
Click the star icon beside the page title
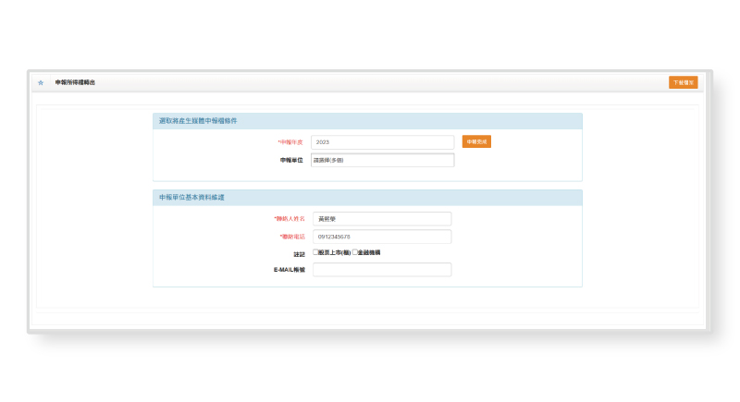[41, 82]
